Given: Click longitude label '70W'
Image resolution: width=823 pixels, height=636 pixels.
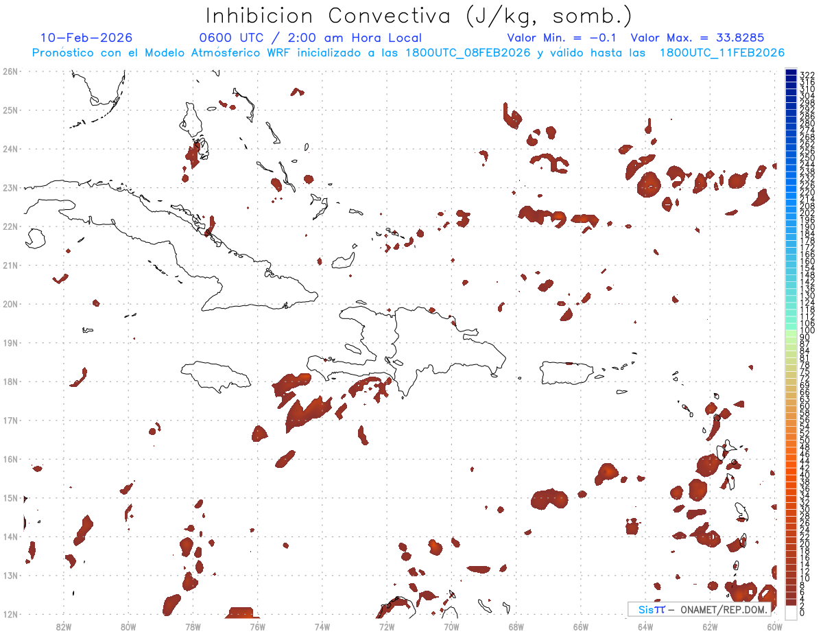Looking at the screenshot, I should [451, 626].
